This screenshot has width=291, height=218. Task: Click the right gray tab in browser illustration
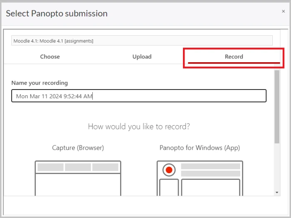105,167
